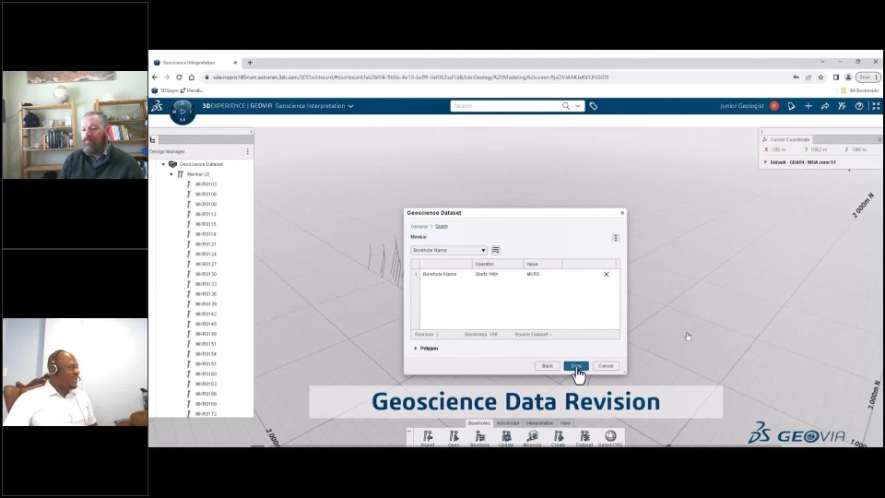The width and height of the screenshot is (885, 498).
Task: Switch to the Administer tab
Action: pos(508,423)
